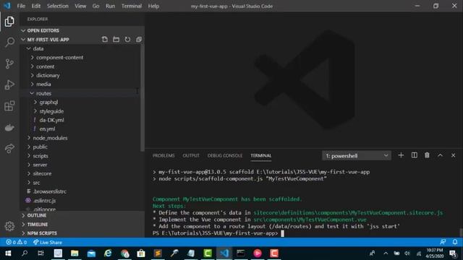The width and height of the screenshot is (463, 260).
Task: Expand the TIMELINE section
Action: (82, 225)
